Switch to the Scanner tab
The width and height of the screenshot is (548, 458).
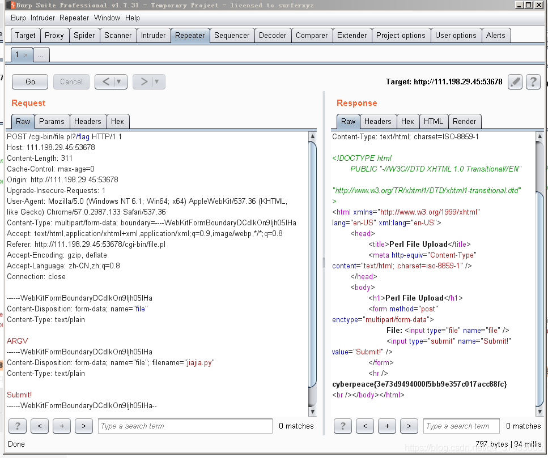118,35
